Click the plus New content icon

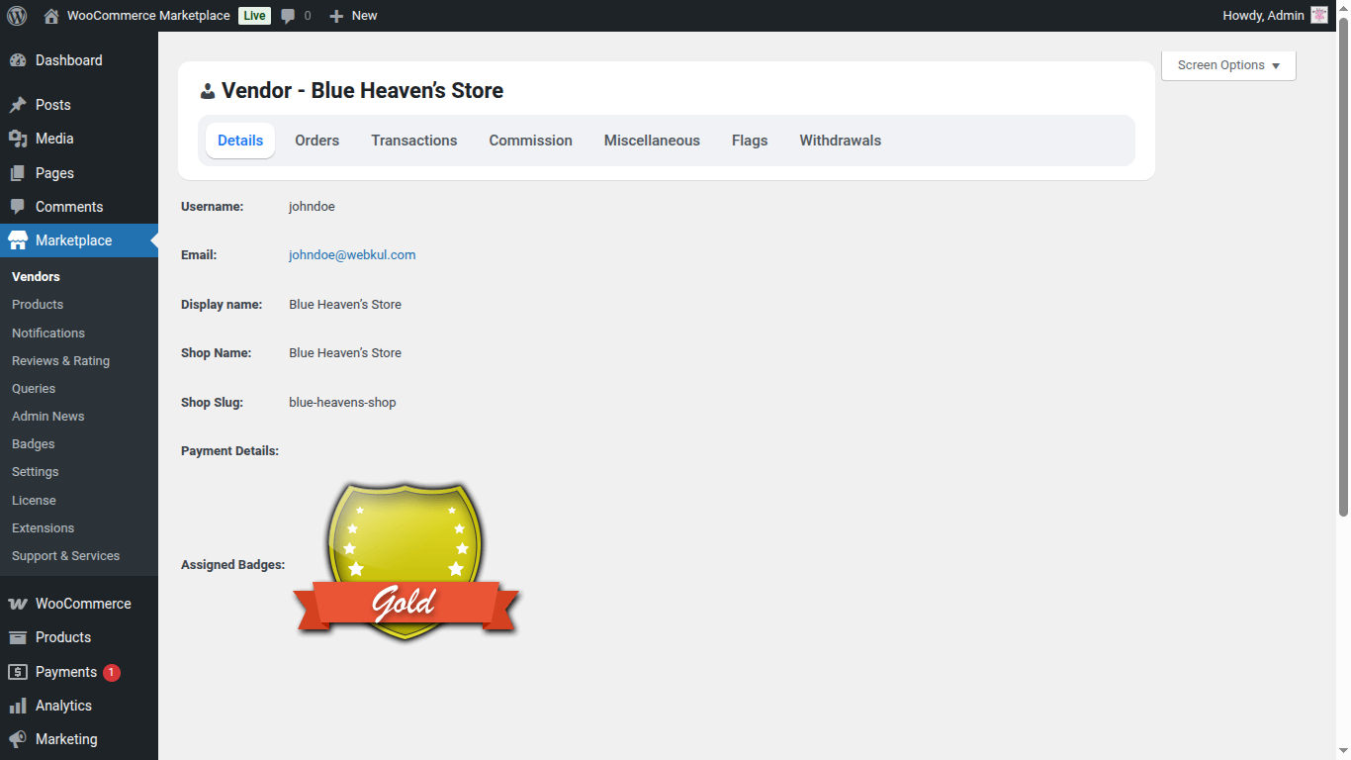(x=336, y=16)
